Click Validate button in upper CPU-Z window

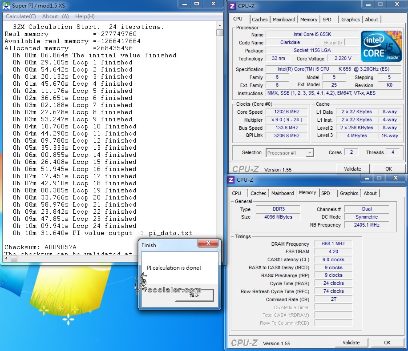click(352, 169)
